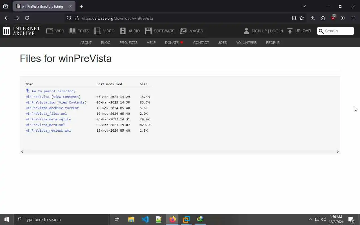Open Task View on taskbar

(117, 219)
